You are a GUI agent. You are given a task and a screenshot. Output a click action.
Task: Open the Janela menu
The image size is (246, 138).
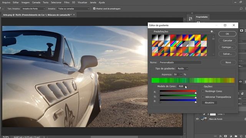[x=93, y=3]
